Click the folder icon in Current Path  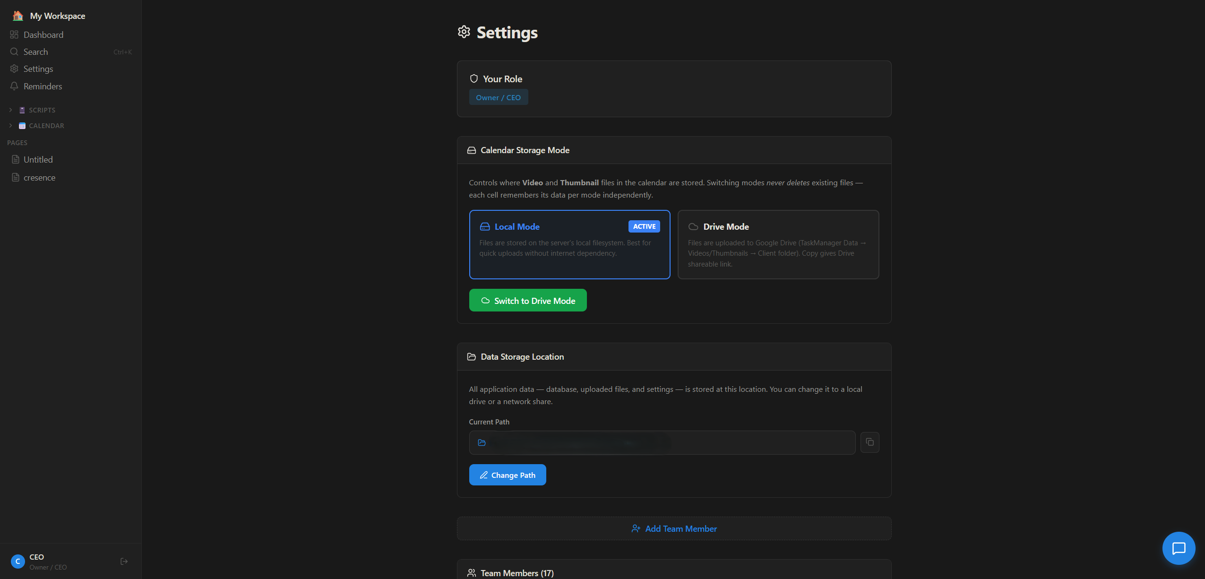tap(482, 443)
